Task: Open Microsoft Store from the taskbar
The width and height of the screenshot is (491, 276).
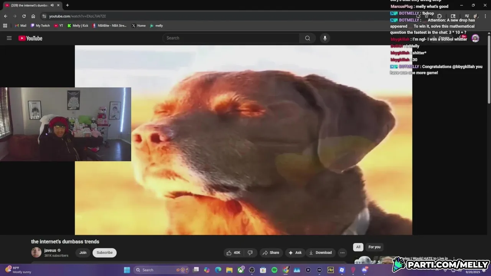Action: click(263, 270)
